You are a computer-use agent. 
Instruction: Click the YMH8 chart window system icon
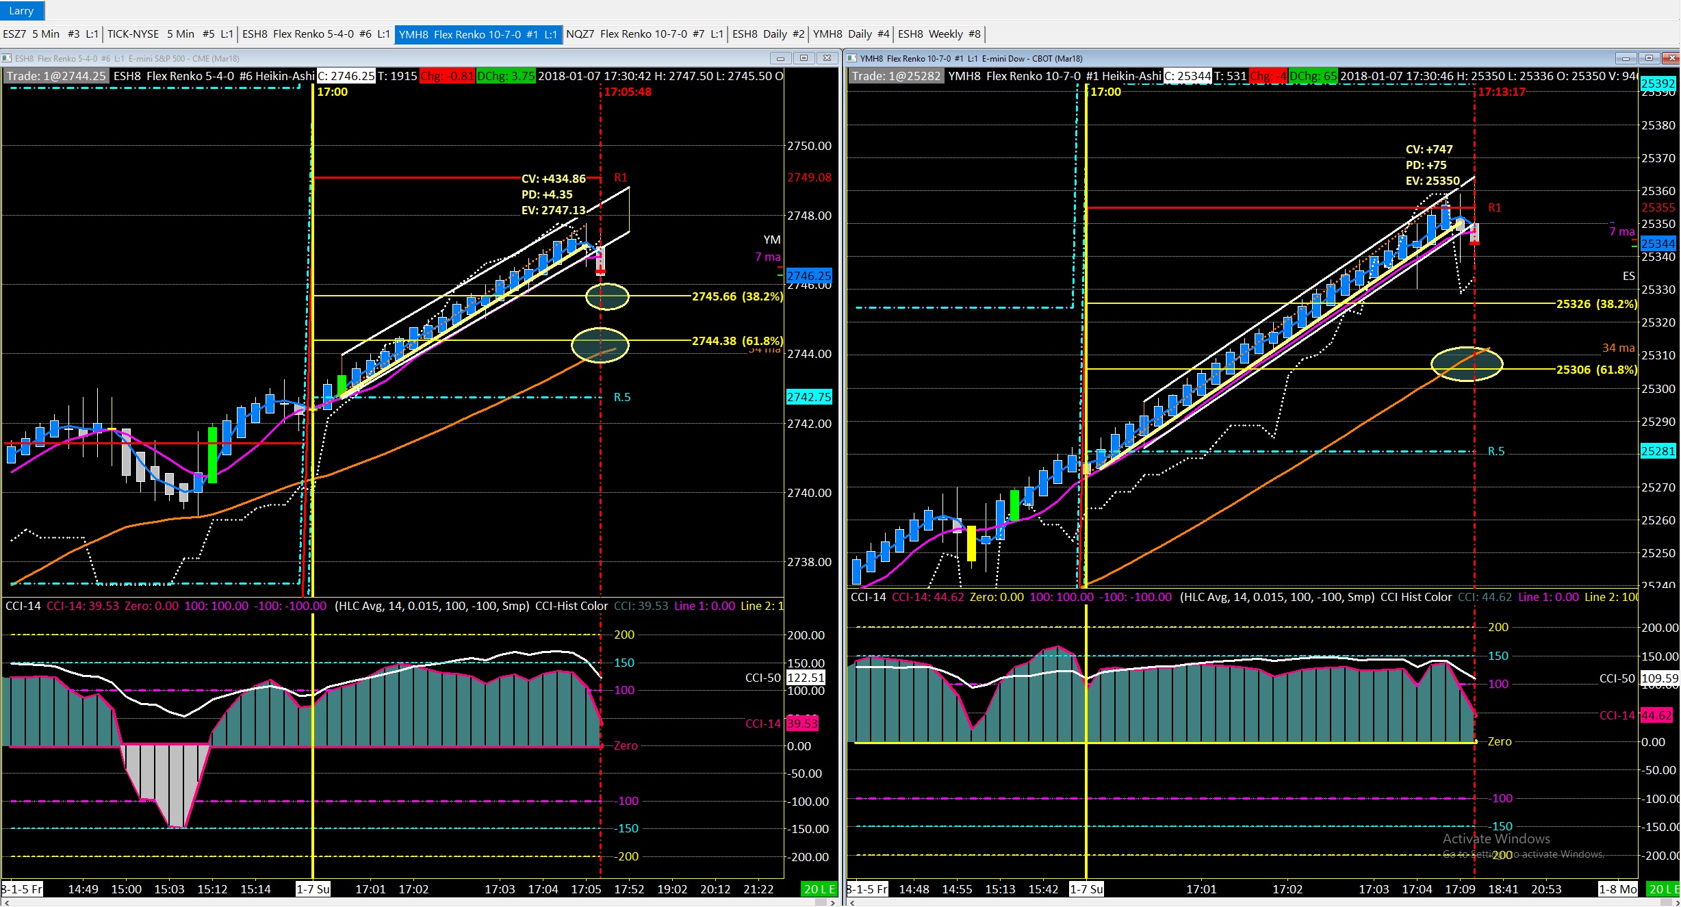pos(852,58)
